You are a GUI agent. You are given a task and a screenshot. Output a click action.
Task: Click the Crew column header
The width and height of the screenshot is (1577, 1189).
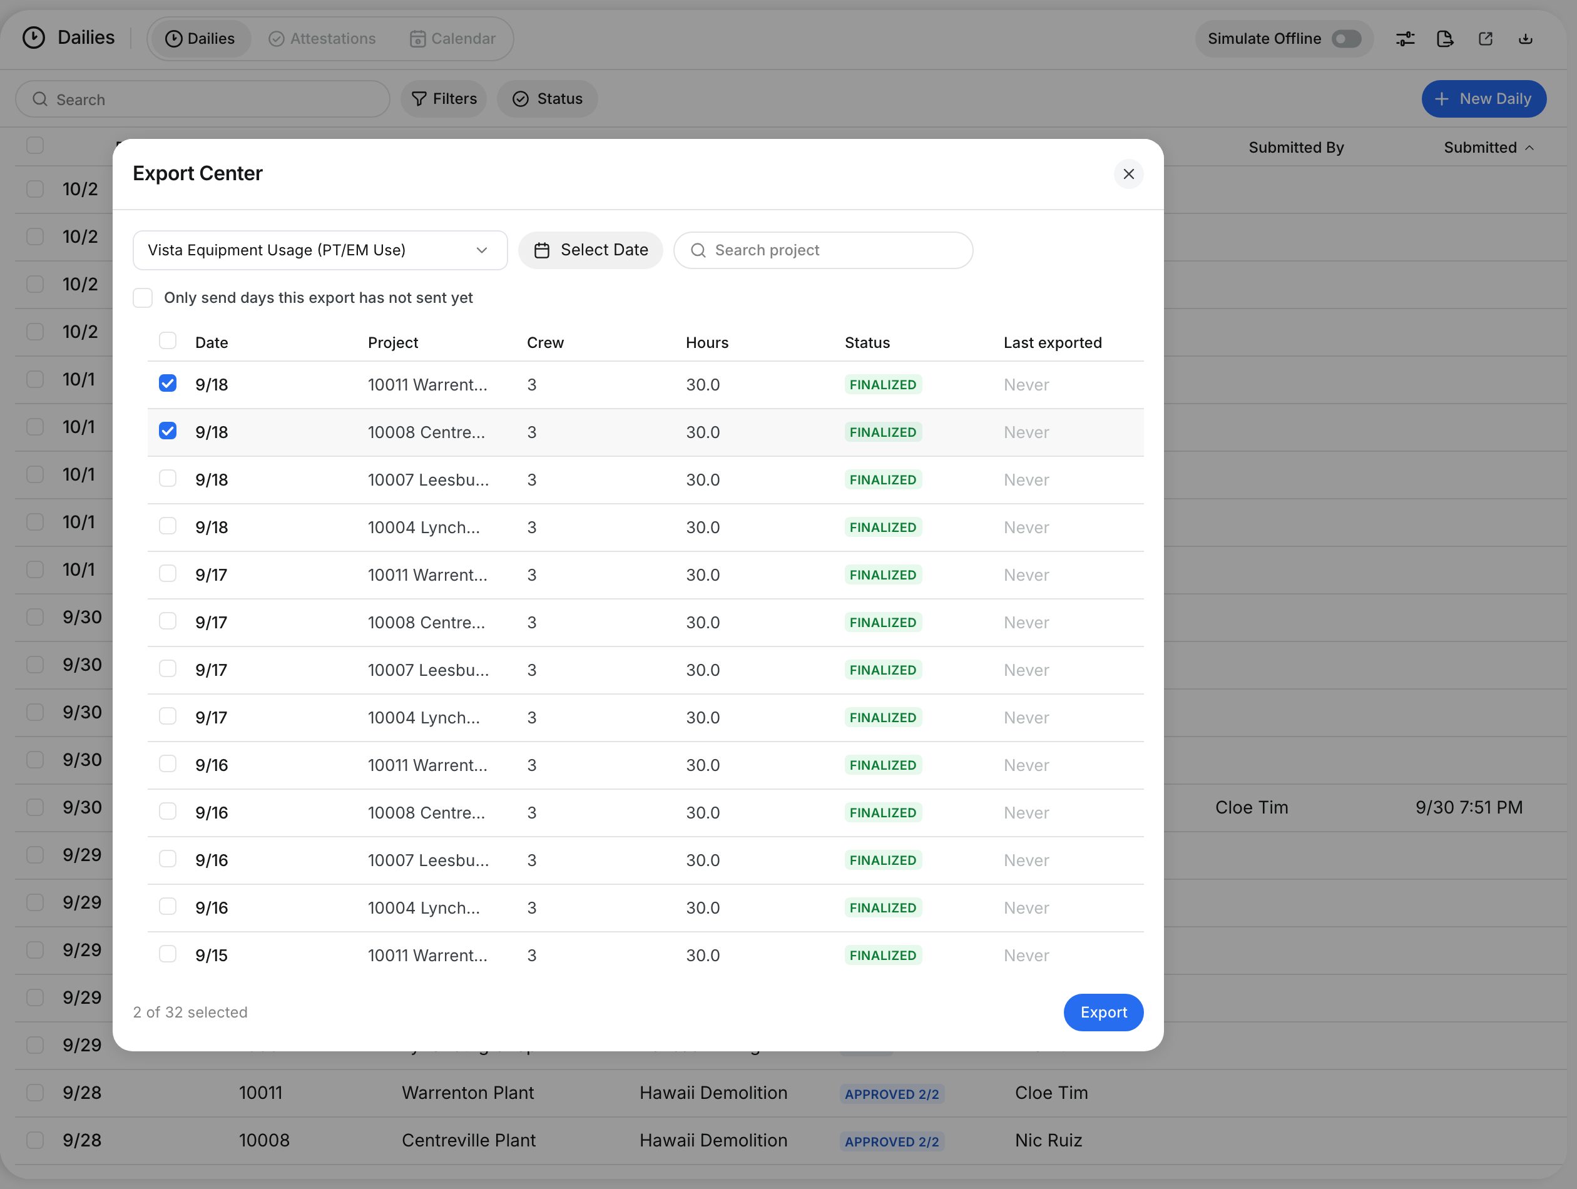(x=544, y=343)
